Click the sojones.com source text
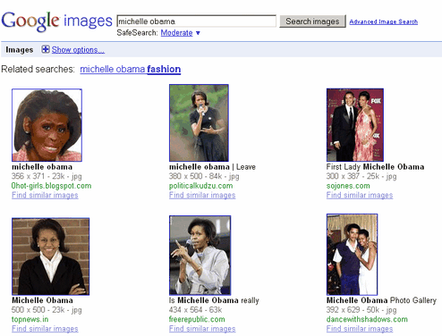This screenshot has width=442, height=336. (x=348, y=186)
